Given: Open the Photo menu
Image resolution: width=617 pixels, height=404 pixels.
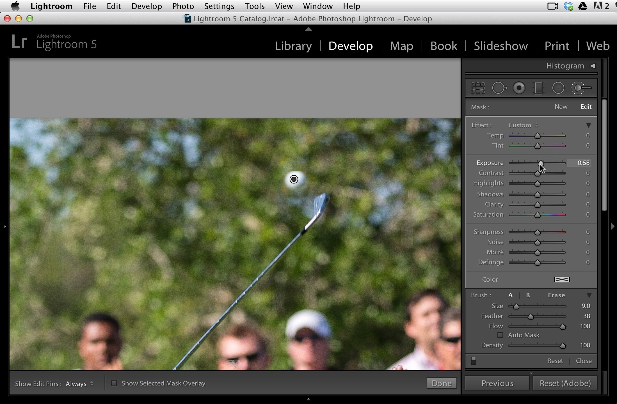Looking at the screenshot, I should point(183,6).
